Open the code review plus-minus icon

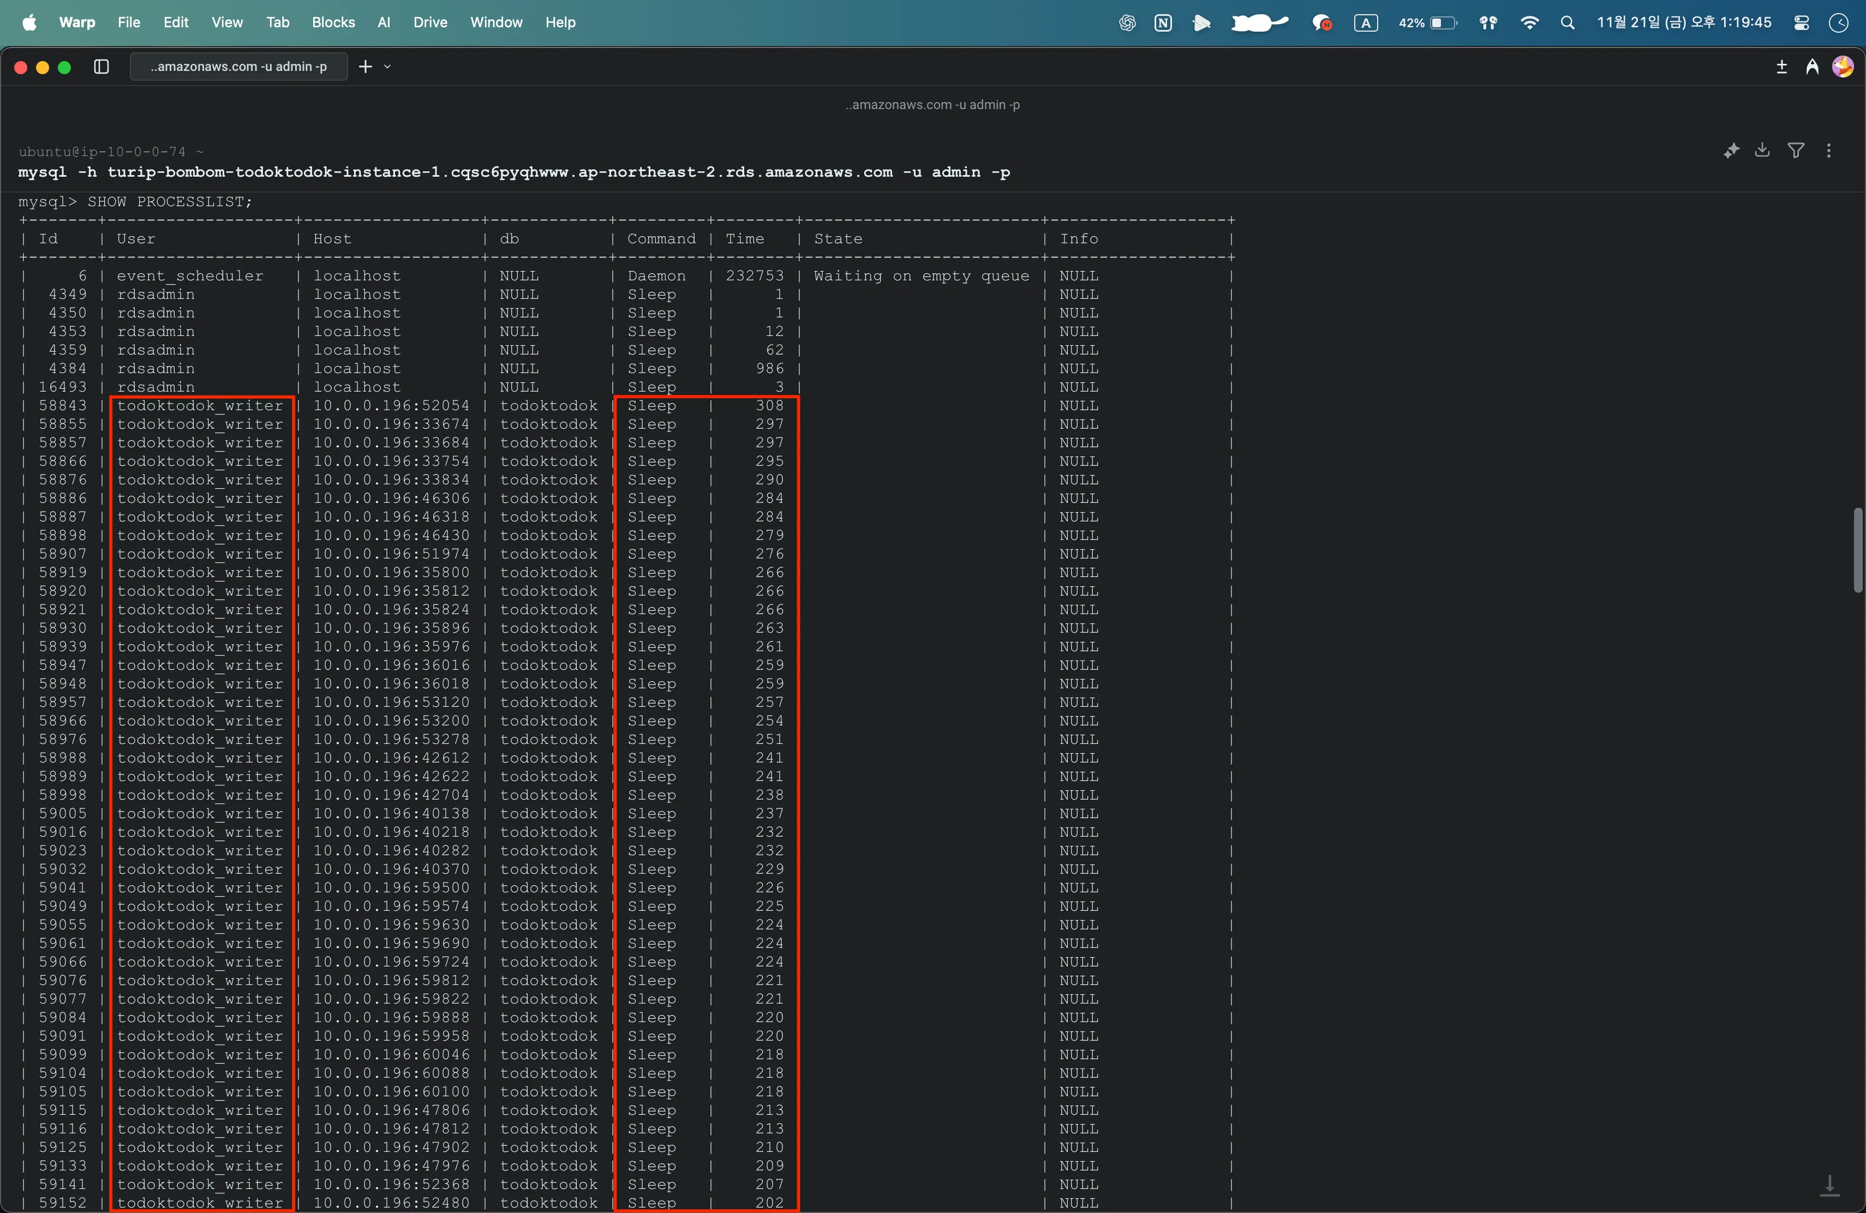tap(1781, 67)
